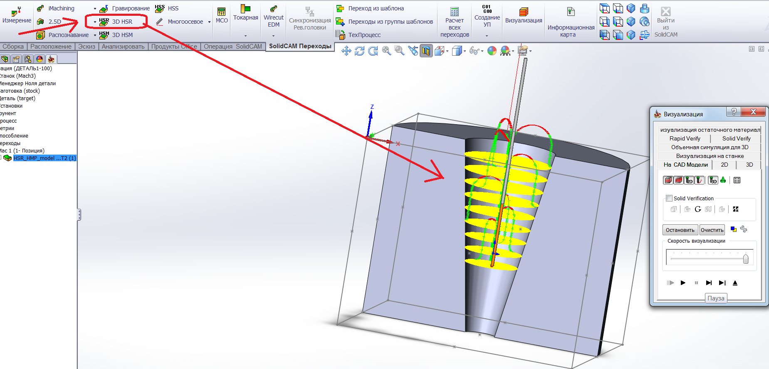Expand the Распознавание dropdown arrow
The image size is (769, 369).
pos(95,35)
